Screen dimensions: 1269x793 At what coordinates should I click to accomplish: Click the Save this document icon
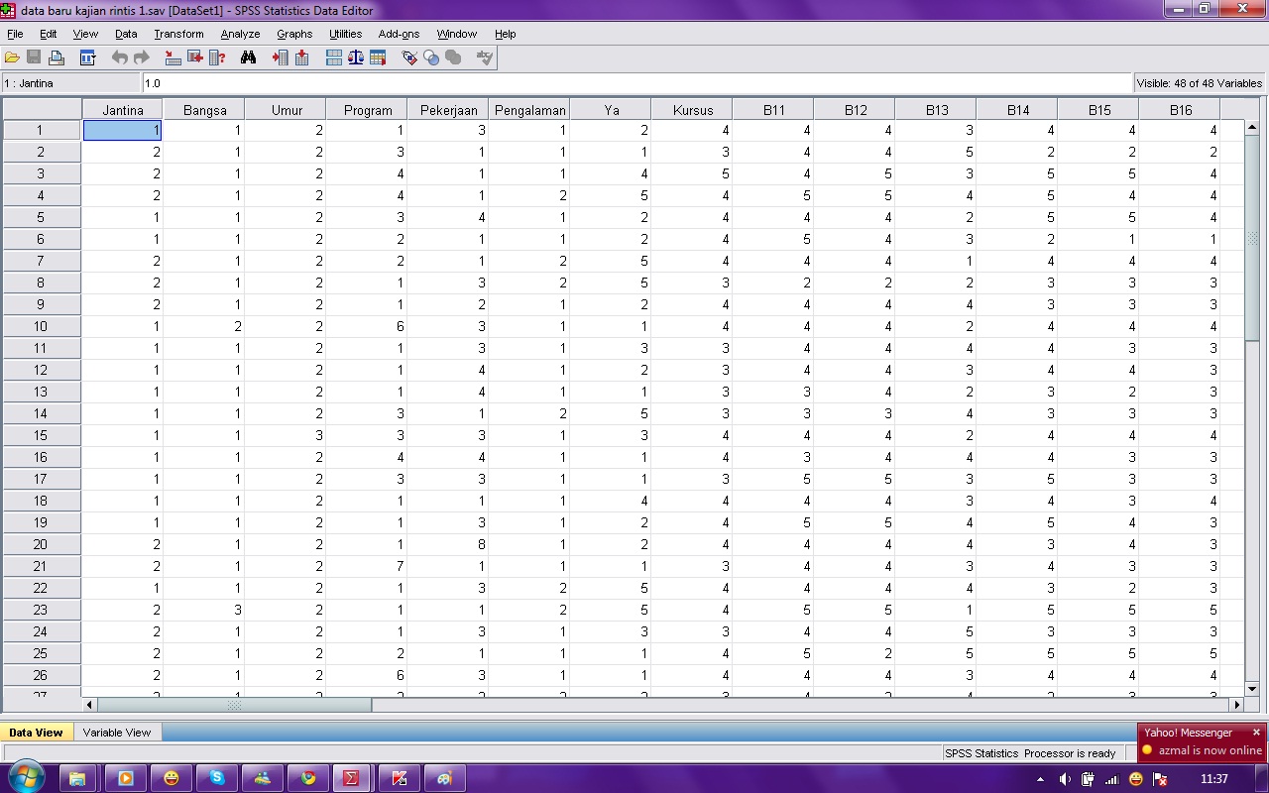pos(34,57)
